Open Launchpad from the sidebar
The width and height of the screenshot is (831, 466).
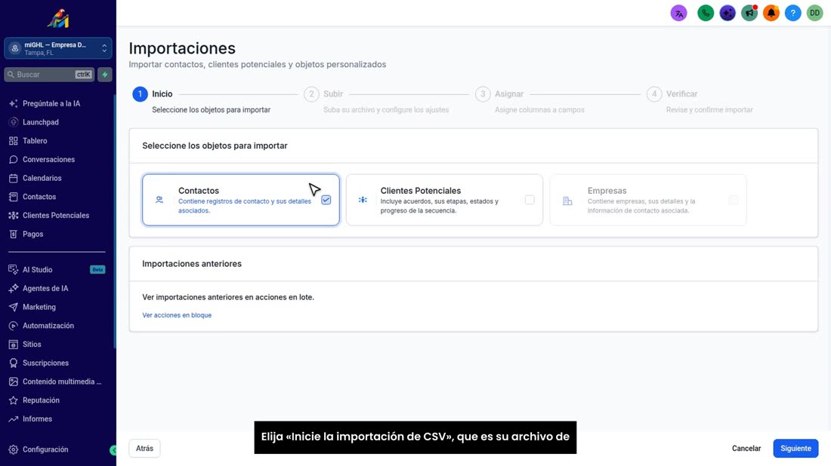pyautogui.click(x=41, y=122)
